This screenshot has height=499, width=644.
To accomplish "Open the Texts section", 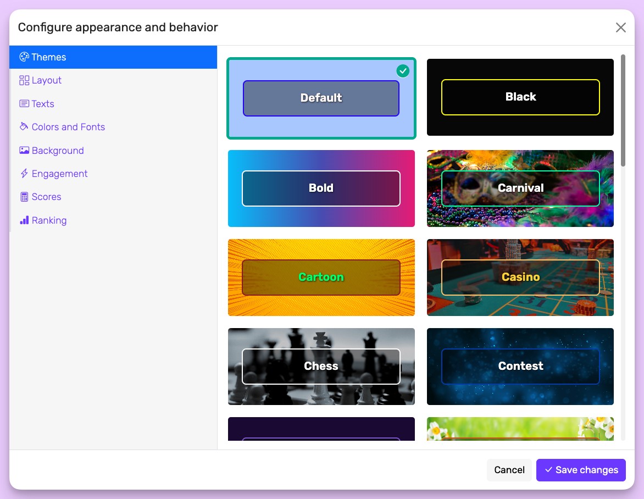I will [113, 103].
